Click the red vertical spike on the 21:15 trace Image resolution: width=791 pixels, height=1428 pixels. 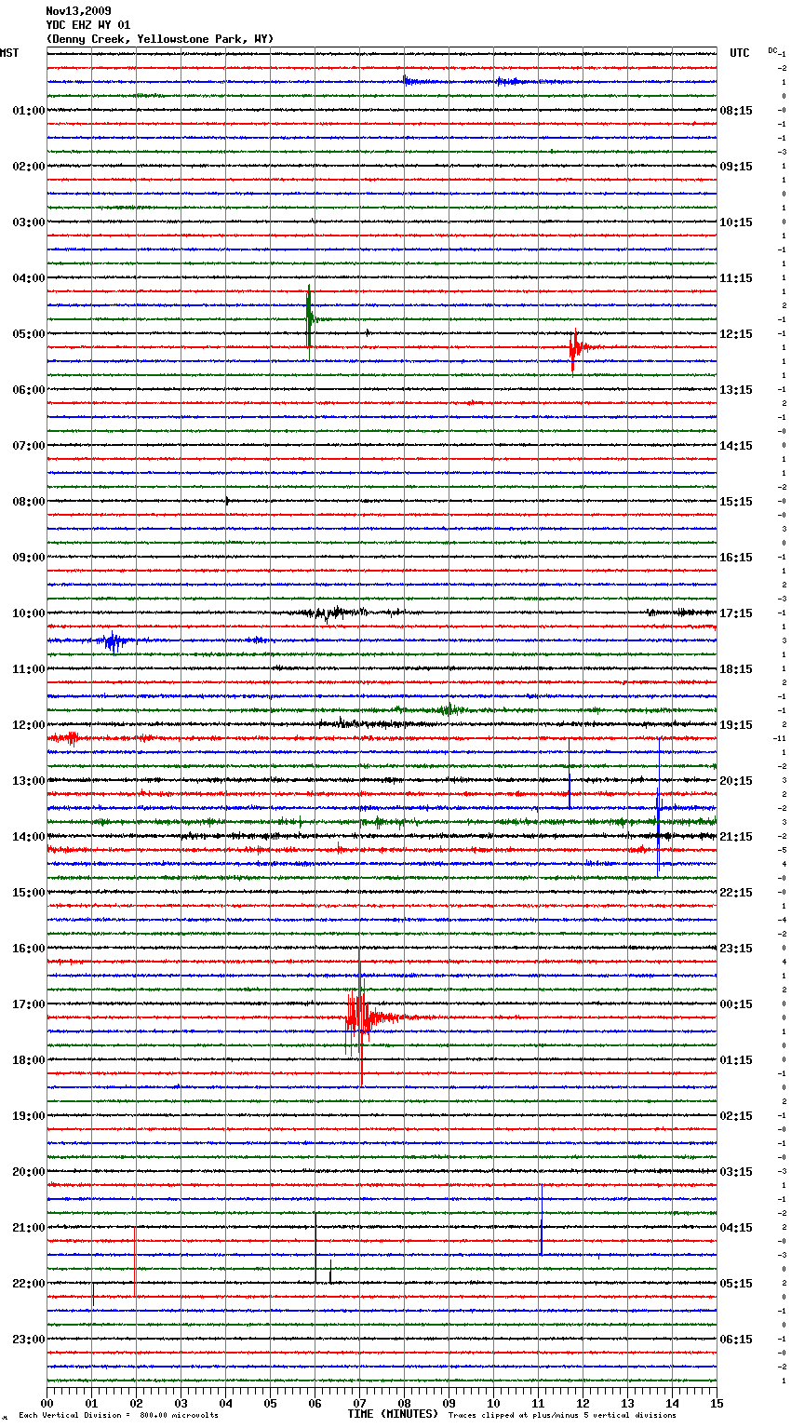tap(135, 1261)
